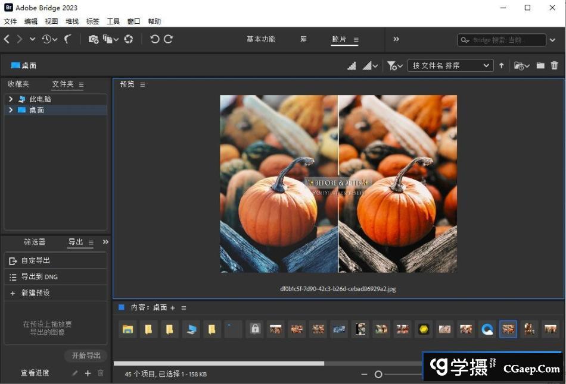Rotate the image clockwise
566x384 pixels.
(x=168, y=39)
